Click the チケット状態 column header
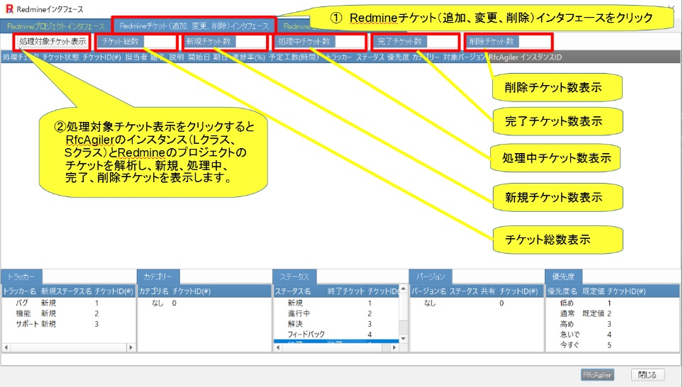This screenshot has height=387, width=683. click(60, 57)
